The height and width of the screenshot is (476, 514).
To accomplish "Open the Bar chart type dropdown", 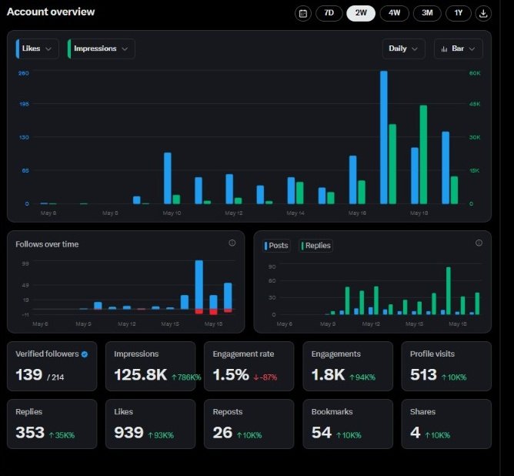I will [458, 49].
